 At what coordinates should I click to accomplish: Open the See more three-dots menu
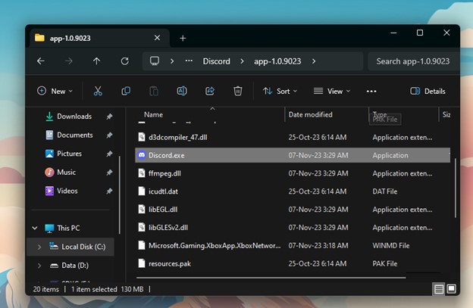tap(371, 91)
